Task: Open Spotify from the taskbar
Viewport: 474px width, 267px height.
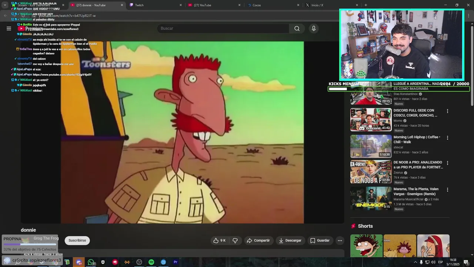Action: 151,262
